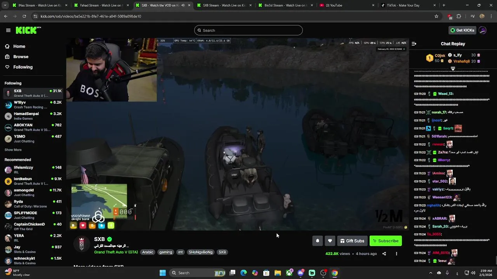Open the SXB channel in Following list

33,93
